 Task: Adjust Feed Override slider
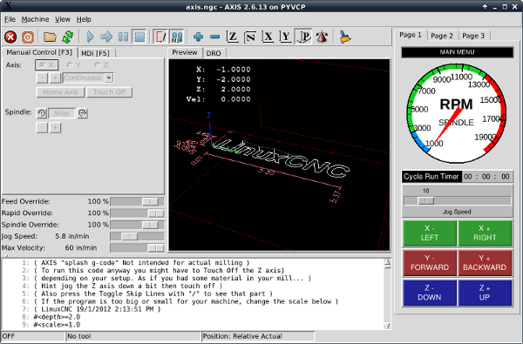pyautogui.click(x=137, y=202)
